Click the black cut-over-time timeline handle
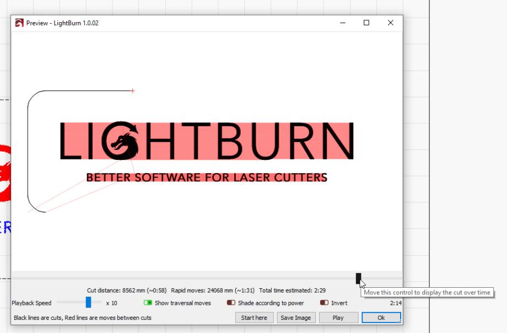Image resolution: width=507 pixels, height=333 pixels. pos(358,278)
